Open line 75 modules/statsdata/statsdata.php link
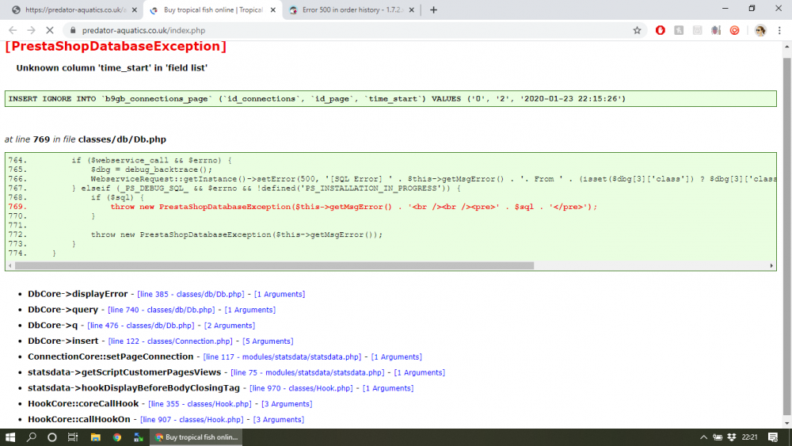This screenshot has width=792, height=446. (x=307, y=372)
